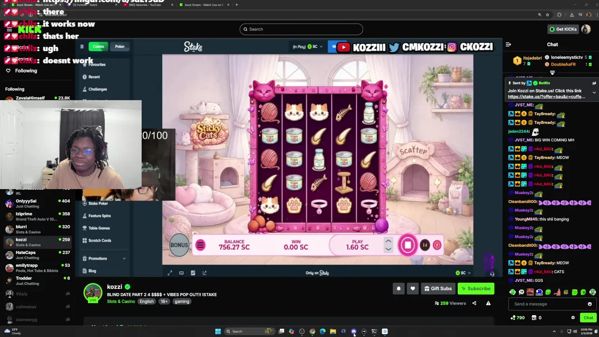Toggle the notification bell under the stream
The image size is (599, 337).
click(x=399, y=289)
